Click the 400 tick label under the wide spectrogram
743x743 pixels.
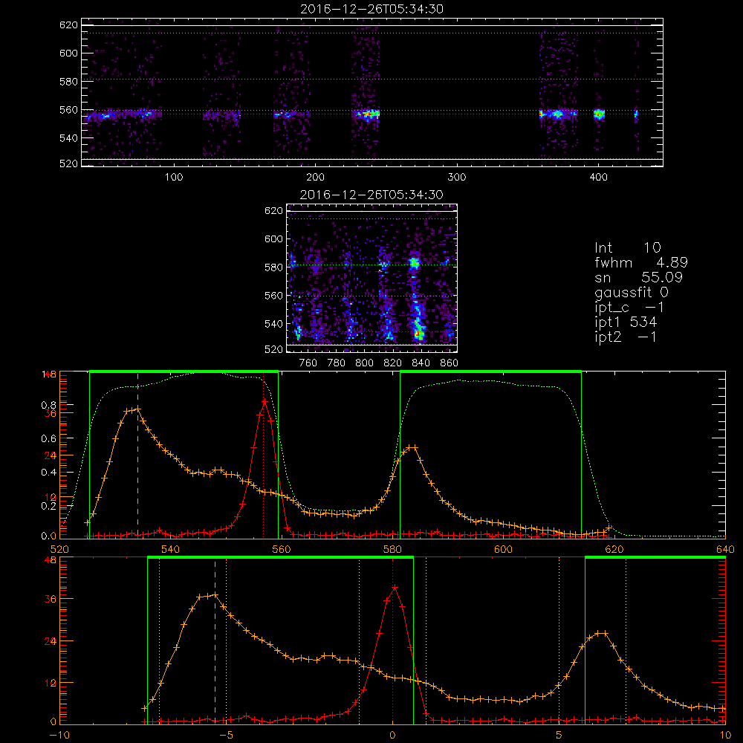click(x=598, y=178)
